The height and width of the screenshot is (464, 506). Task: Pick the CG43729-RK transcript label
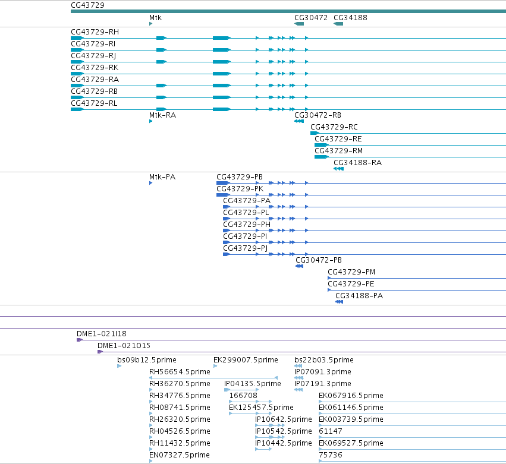95,68
